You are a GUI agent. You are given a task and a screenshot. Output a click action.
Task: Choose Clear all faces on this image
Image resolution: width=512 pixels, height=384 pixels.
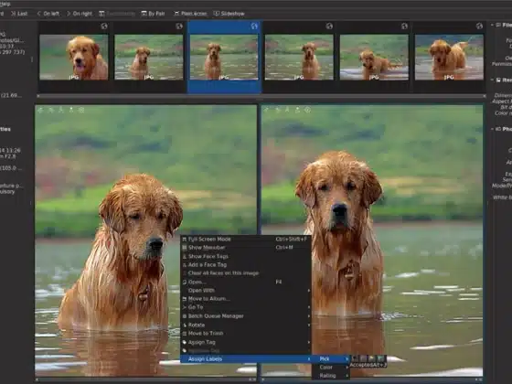246,273
